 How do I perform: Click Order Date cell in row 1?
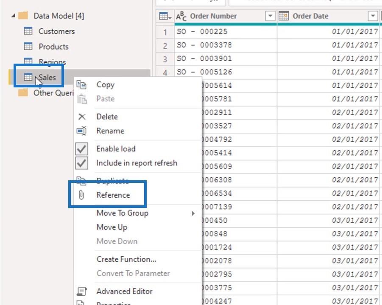point(329,32)
